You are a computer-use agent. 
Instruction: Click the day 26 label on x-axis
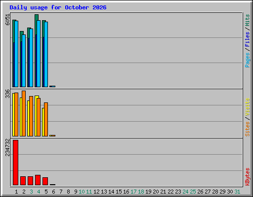200,192
